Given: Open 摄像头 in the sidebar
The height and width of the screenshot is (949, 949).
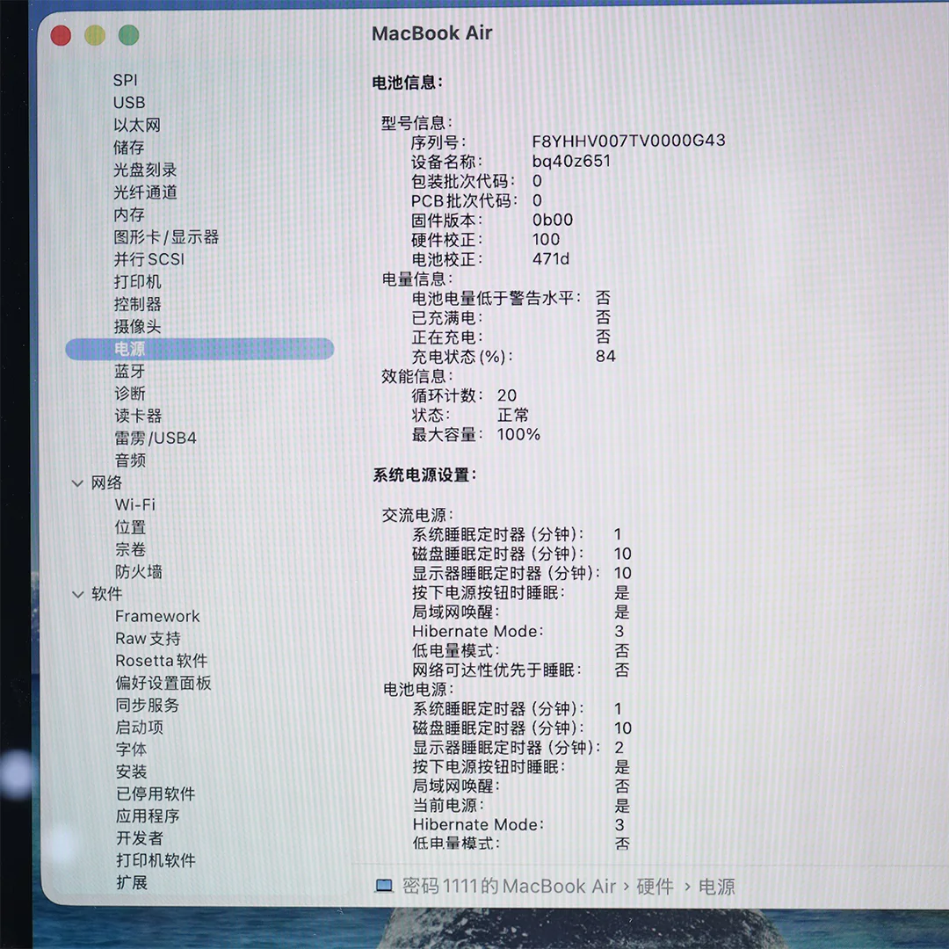Looking at the screenshot, I should point(138,327).
